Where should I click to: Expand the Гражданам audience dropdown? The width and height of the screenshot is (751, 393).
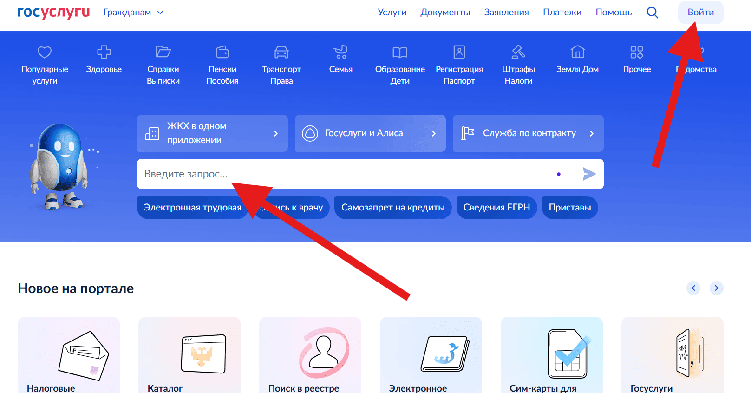[133, 13]
